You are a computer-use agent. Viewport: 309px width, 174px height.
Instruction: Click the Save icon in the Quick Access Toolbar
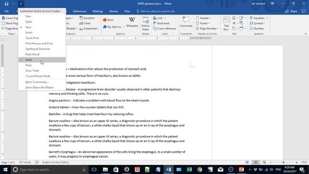point(6,4)
